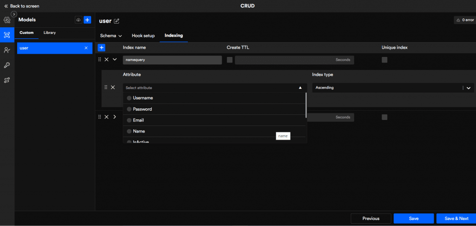Image resolution: width=476 pixels, height=226 pixels.
Task: Remove the user model with X
Action: click(x=86, y=48)
